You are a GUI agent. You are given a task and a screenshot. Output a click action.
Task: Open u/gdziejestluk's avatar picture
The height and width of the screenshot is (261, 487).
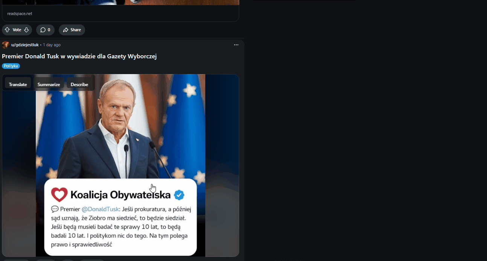(x=6, y=45)
